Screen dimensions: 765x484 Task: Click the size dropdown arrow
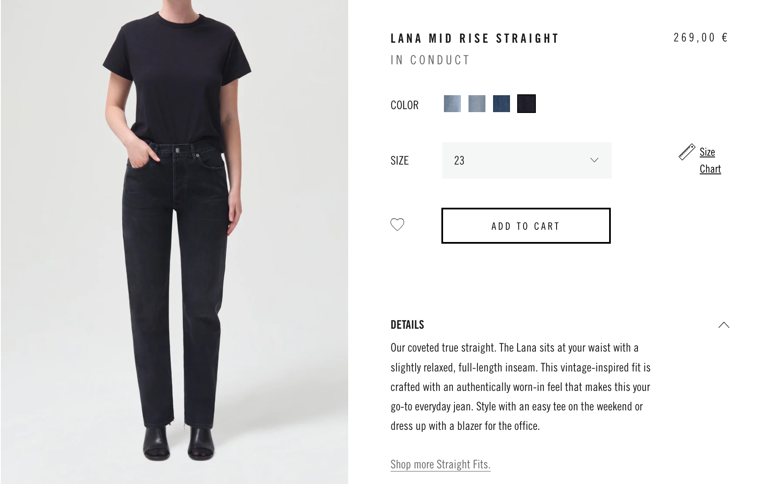coord(594,160)
